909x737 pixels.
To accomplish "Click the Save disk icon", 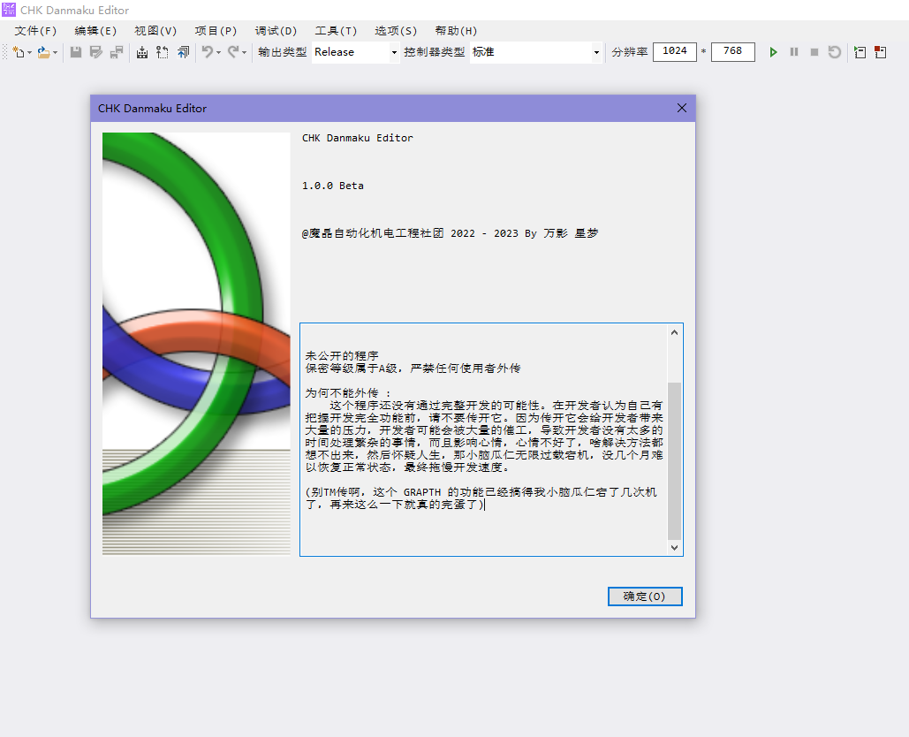I will coord(76,52).
